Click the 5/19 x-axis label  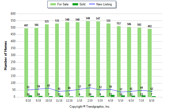pos(121,100)
